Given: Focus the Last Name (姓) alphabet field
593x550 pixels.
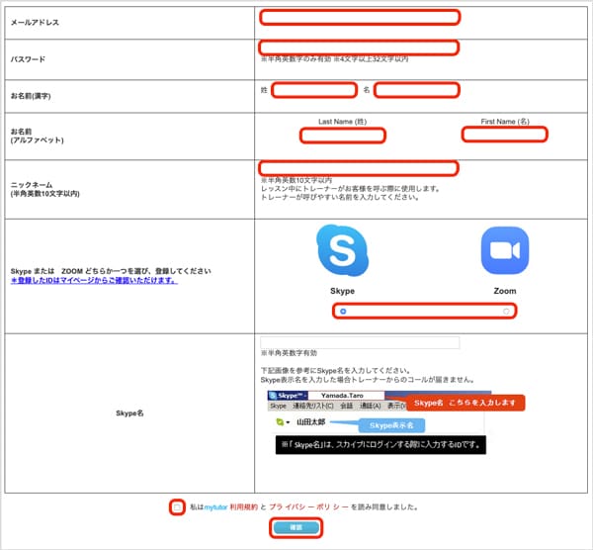Looking at the screenshot, I should pos(342,136).
